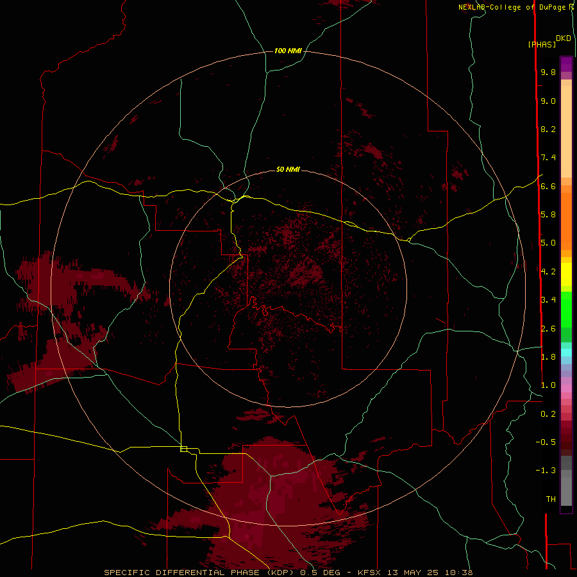Click the TH threshold label on scale
577x577 pixels.
(x=551, y=499)
